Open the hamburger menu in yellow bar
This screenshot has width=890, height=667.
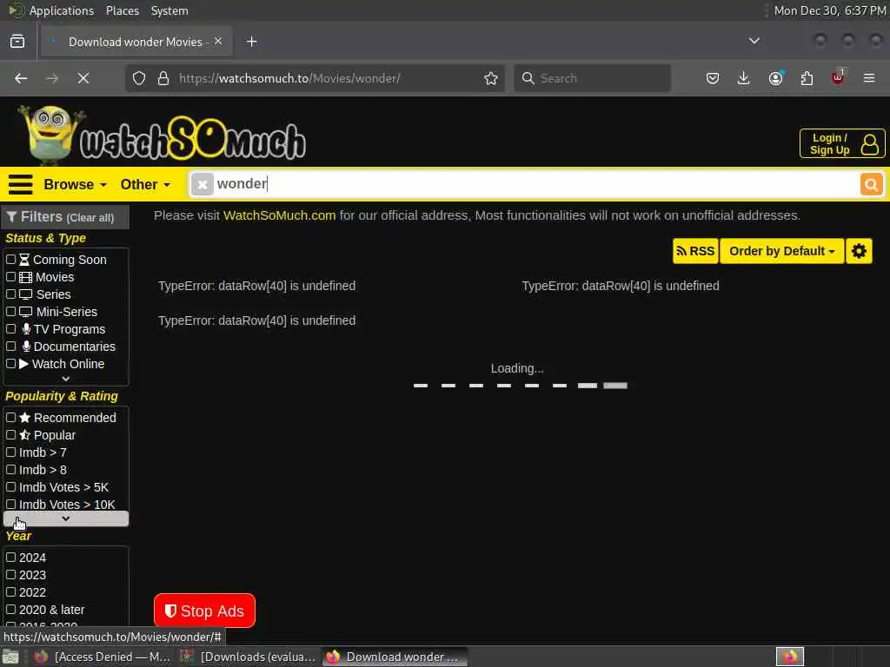click(x=21, y=184)
